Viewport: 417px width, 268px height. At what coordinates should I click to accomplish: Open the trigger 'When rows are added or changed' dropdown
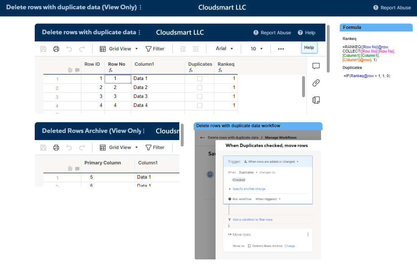click(x=271, y=162)
